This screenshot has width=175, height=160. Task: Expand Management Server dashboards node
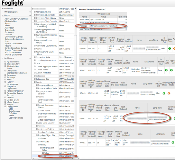[5, 91]
